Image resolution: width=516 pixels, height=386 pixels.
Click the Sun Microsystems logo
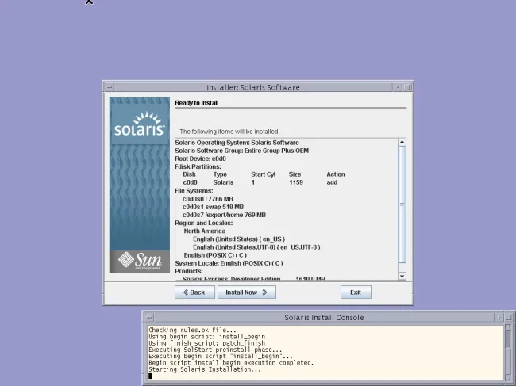[x=140, y=262]
